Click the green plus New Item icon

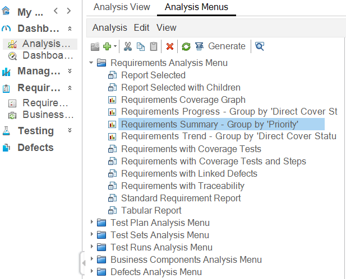click(x=107, y=46)
